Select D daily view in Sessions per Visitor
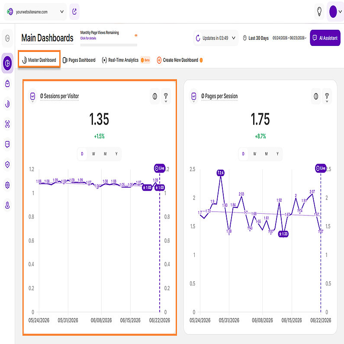The image size is (344, 344). coord(82,154)
